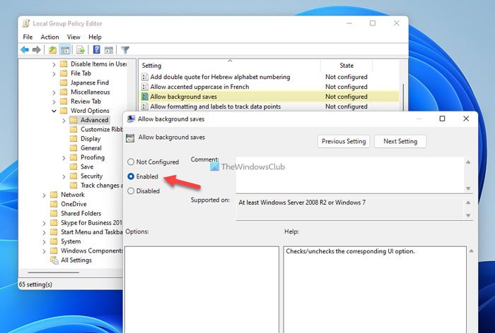Select the Japanese Find tree item
495x333 pixels.
coord(90,83)
